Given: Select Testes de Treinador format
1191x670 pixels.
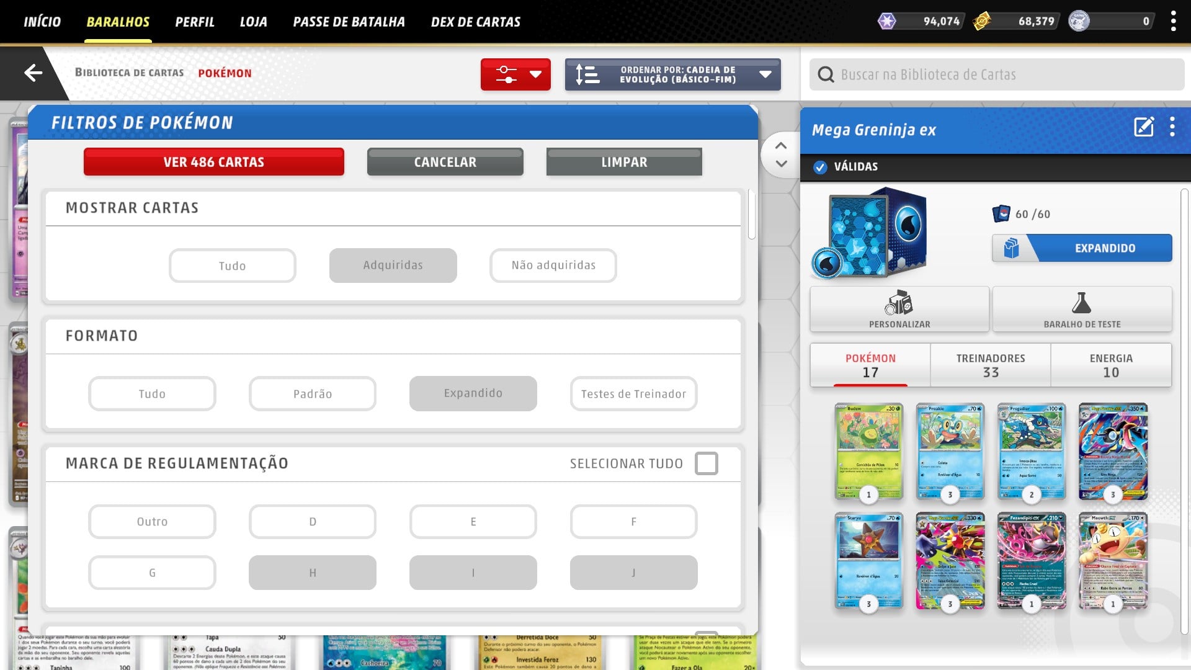Looking at the screenshot, I should (634, 393).
